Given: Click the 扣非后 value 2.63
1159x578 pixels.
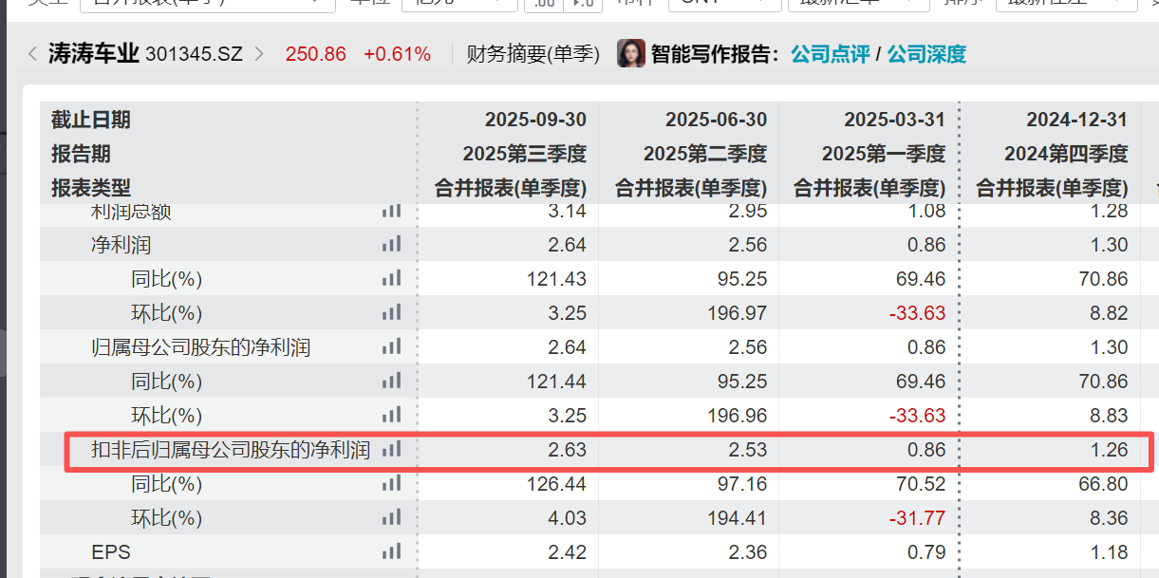Looking at the screenshot, I should pos(568,450).
